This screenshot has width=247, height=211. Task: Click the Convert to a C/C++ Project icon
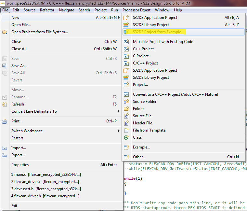tap(126, 94)
